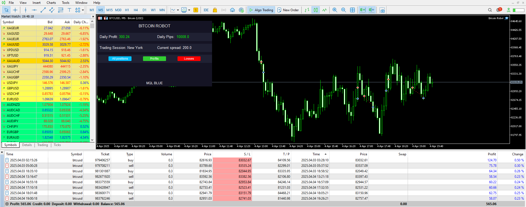Click the close Time column sort arrow
Screen dimensions: 526x207
325,154
